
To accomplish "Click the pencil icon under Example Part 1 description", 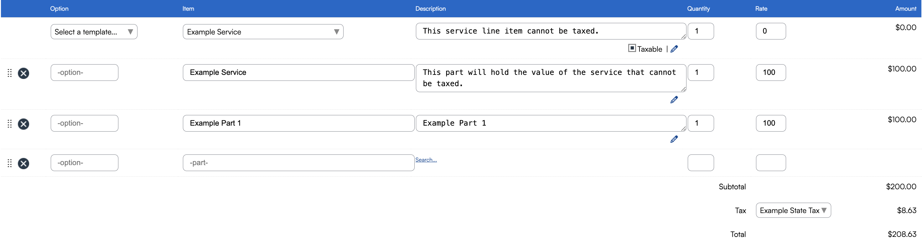I will (674, 139).
